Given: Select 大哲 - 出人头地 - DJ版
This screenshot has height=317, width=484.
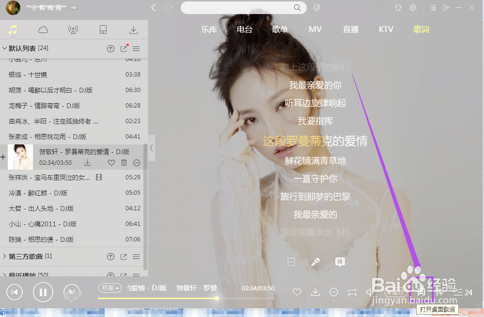Looking at the screenshot, I should point(74,208).
